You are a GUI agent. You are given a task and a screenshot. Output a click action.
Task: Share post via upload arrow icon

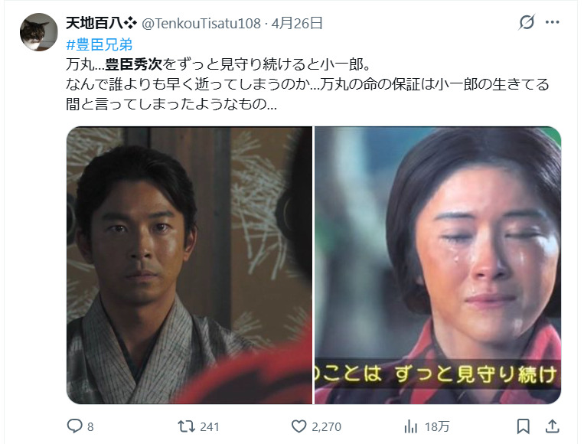point(553,426)
